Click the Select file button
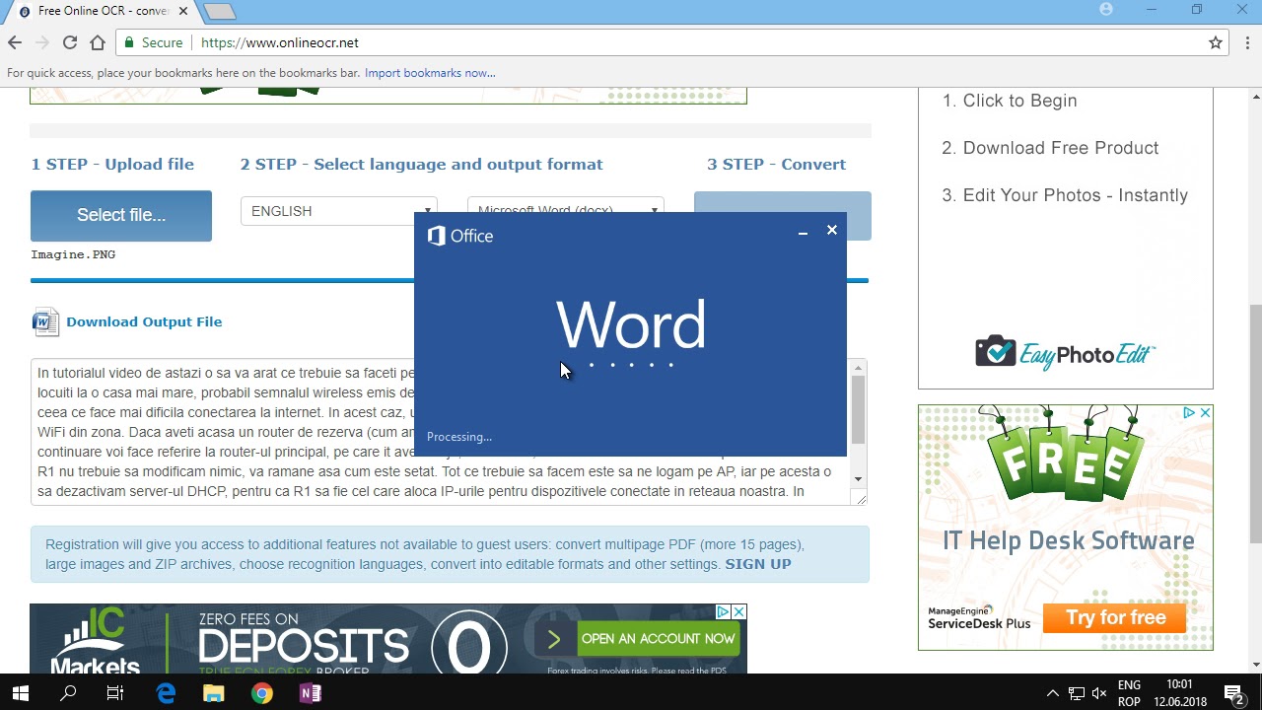 pyautogui.click(x=121, y=215)
